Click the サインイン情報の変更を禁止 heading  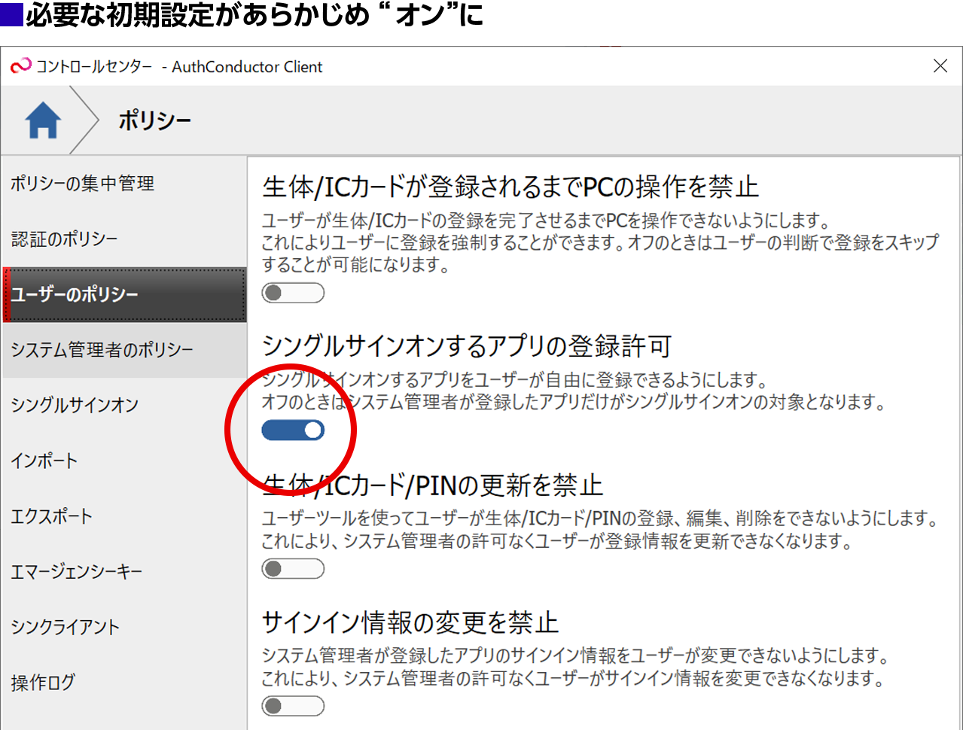click(410, 623)
